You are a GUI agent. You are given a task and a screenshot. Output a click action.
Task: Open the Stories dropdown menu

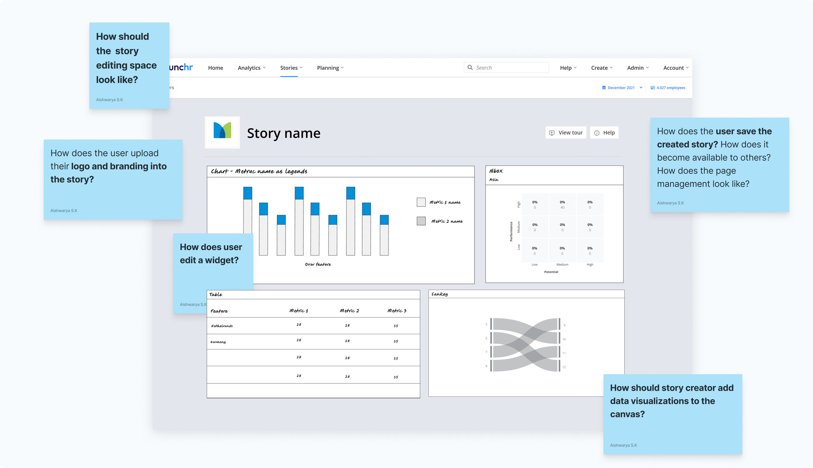pos(291,68)
